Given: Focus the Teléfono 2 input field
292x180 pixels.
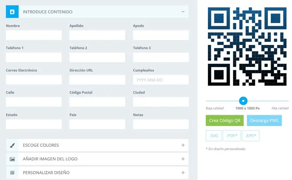Looking at the screenshot, I should [97, 57].
